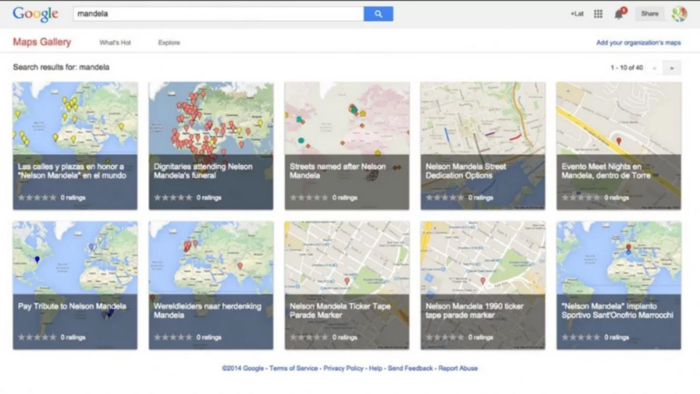This screenshot has width=700, height=394.
Task: Open Las calles y plazas map card
Action: pos(75,146)
